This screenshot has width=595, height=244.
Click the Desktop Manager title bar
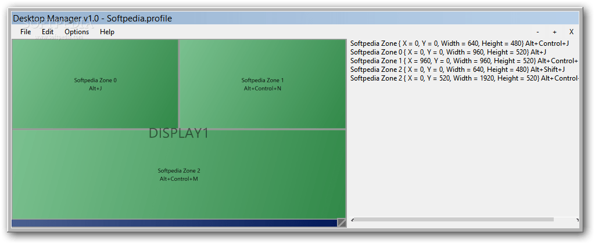(295, 18)
